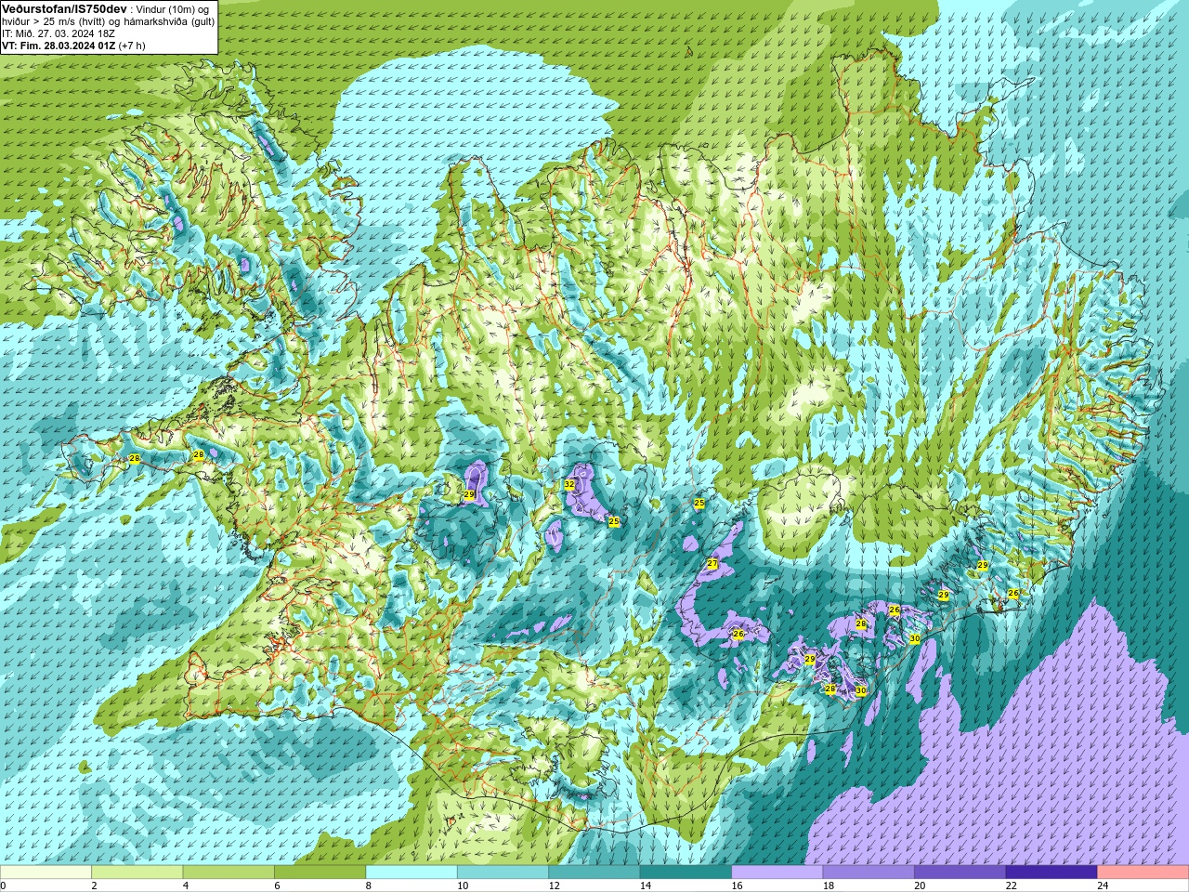Screen dimensions: 1189x892
Task: Click the yellow gust marker '27'
Action: (x=712, y=564)
